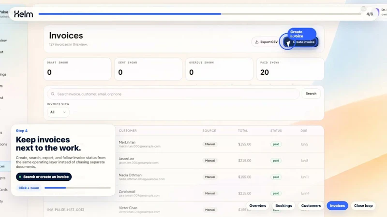Click the magnifier icon in search field
Viewport: 387px width, 217px height.
[53, 94]
